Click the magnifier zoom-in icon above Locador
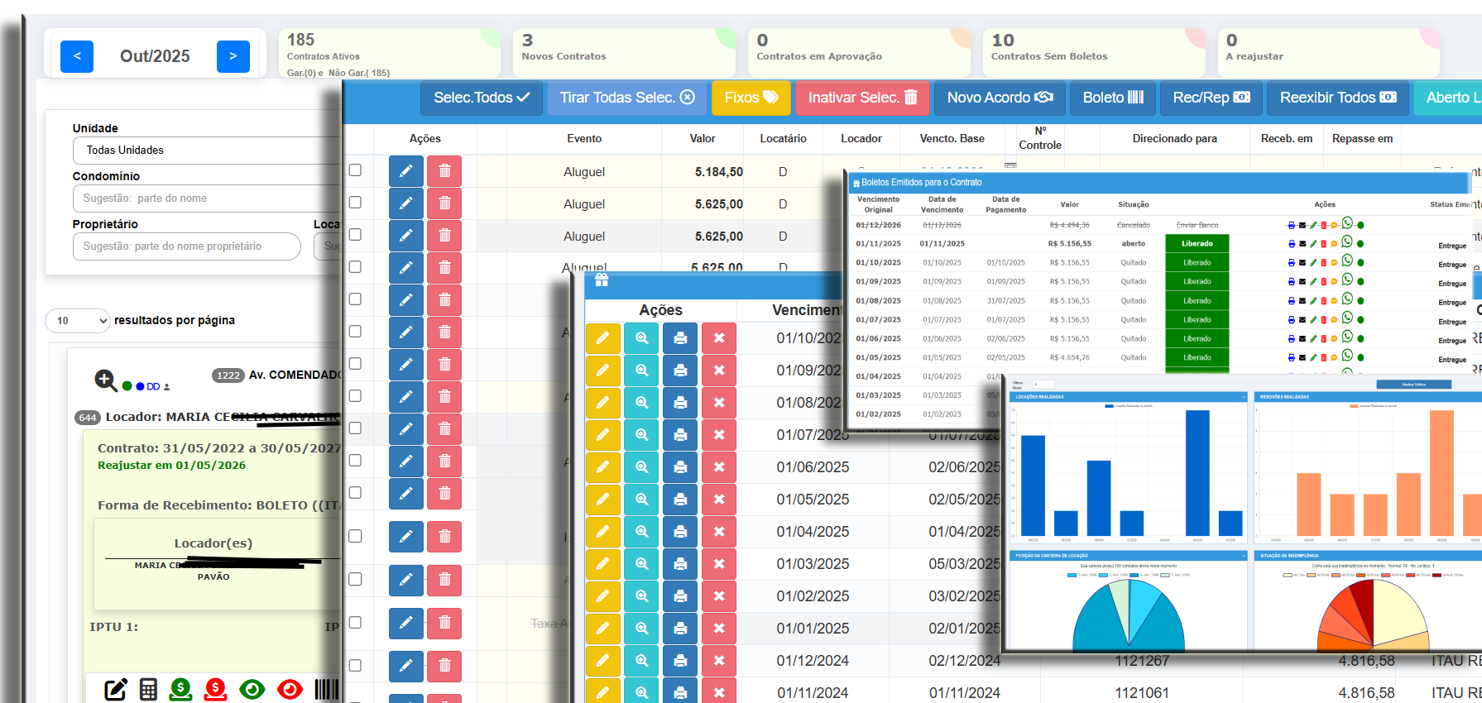This screenshot has width=1482, height=703. tap(105, 380)
